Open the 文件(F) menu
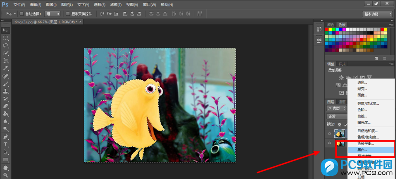The width and height of the screenshot is (396, 179). pos(19,5)
